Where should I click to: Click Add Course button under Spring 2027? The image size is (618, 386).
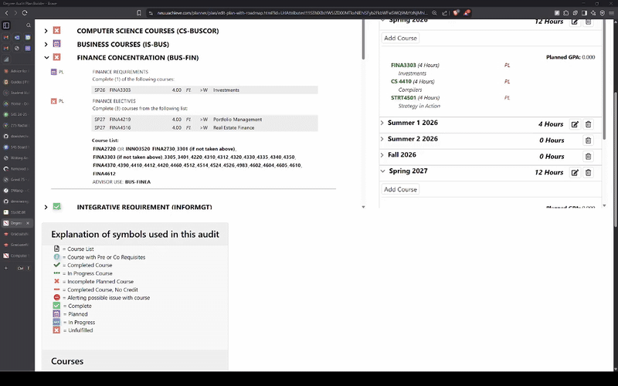point(400,189)
